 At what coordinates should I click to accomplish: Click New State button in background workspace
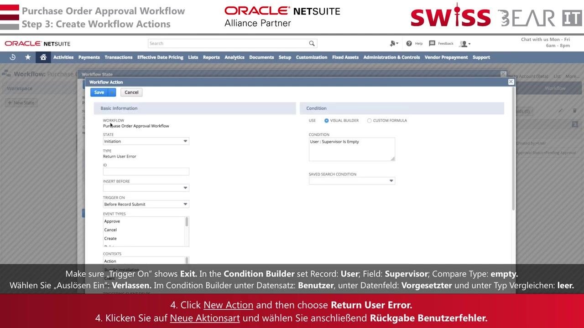[21, 102]
